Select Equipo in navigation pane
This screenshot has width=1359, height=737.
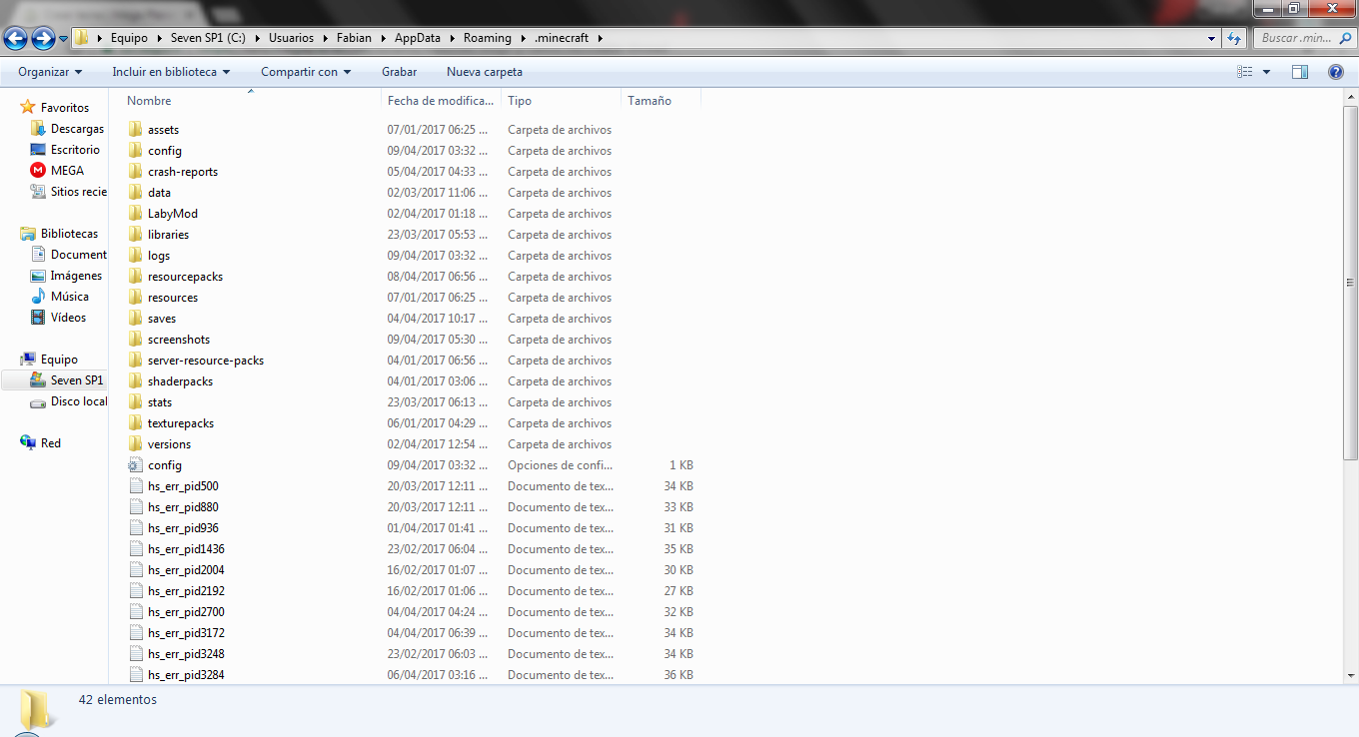point(59,360)
